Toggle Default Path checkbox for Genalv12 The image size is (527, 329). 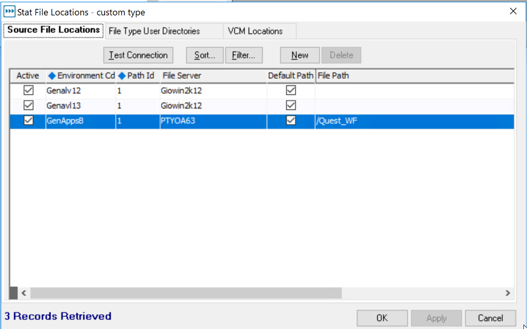click(x=291, y=90)
